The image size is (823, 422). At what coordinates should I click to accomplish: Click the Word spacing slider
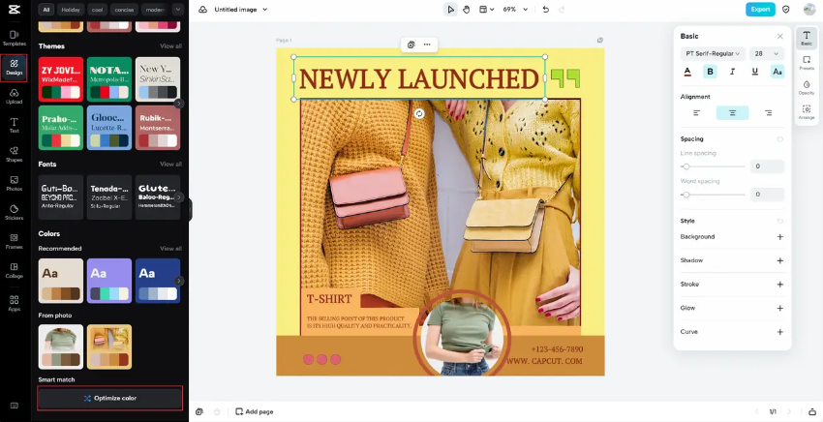pos(713,195)
